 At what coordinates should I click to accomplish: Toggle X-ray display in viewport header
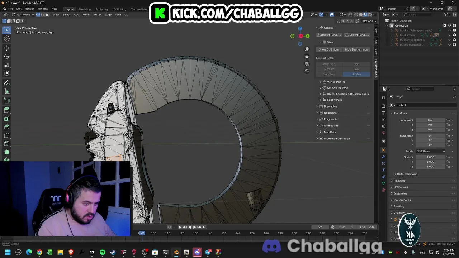click(x=350, y=15)
